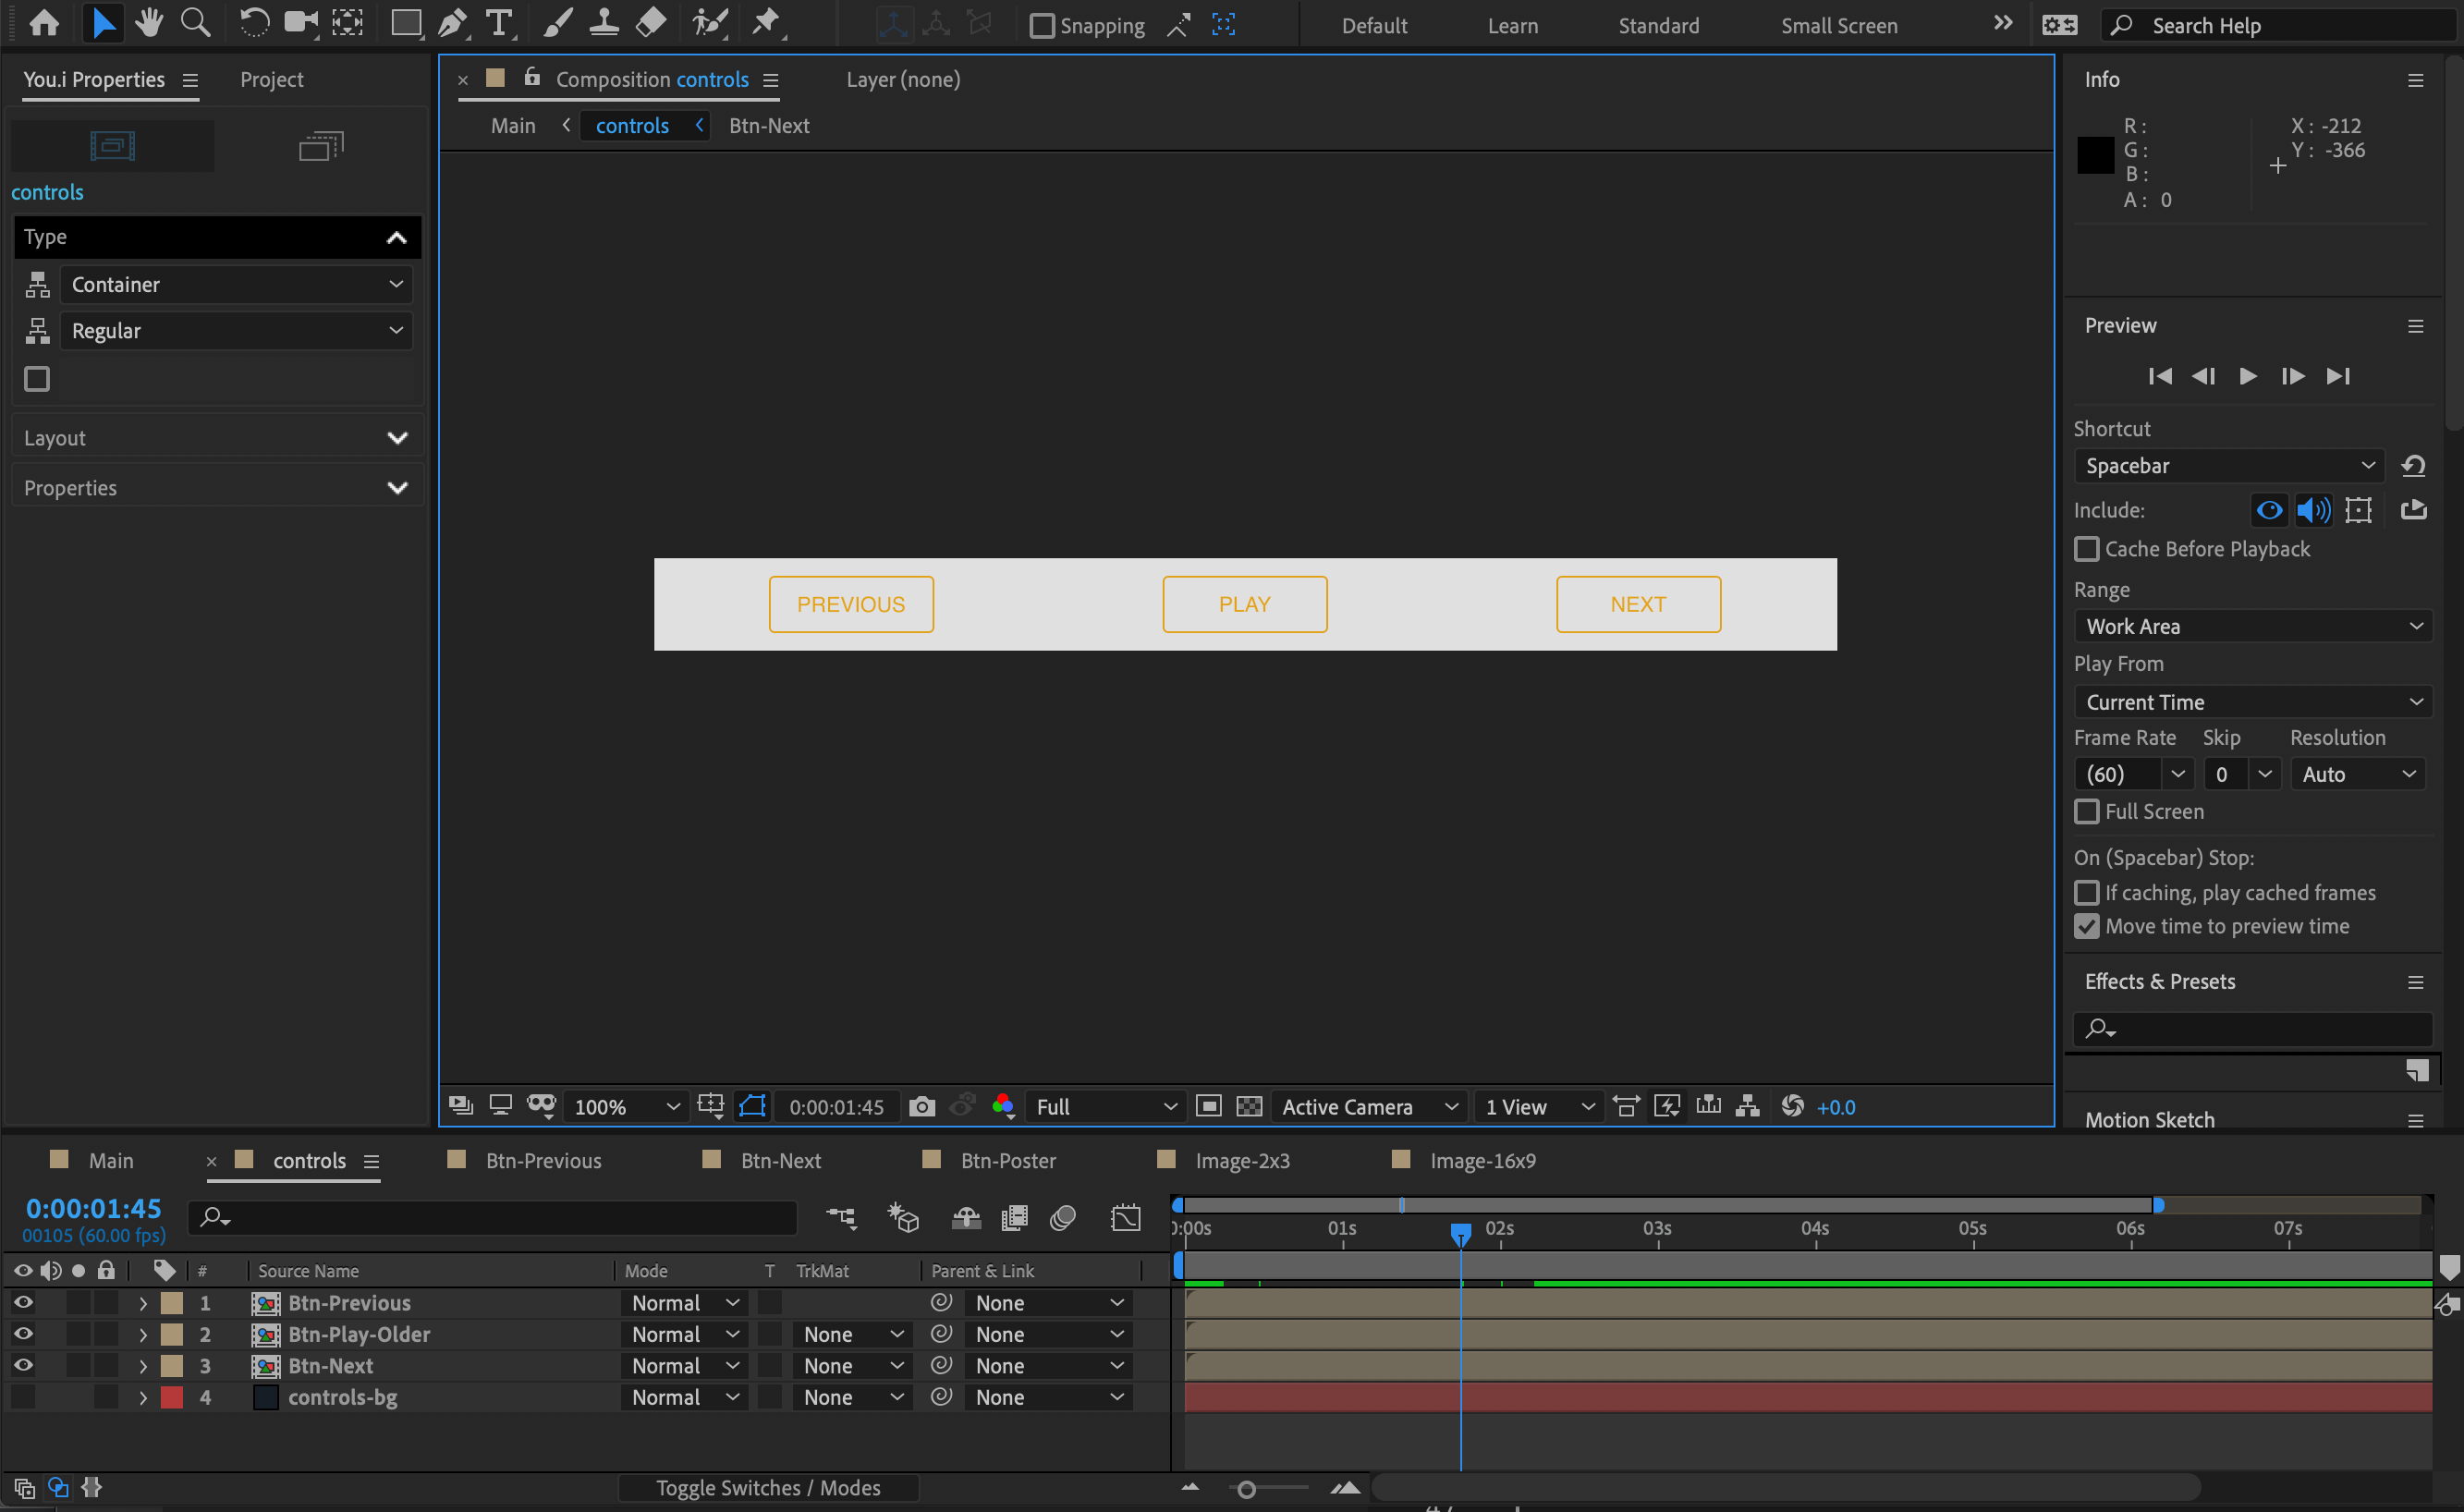This screenshot has width=2464, height=1512.
Task: Open the Graph Editor icon in timeline
Action: [x=1126, y=1217]
